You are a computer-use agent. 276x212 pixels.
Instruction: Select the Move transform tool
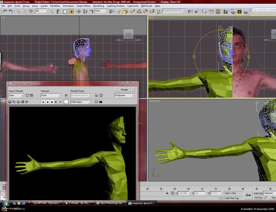tap(79, 11)
